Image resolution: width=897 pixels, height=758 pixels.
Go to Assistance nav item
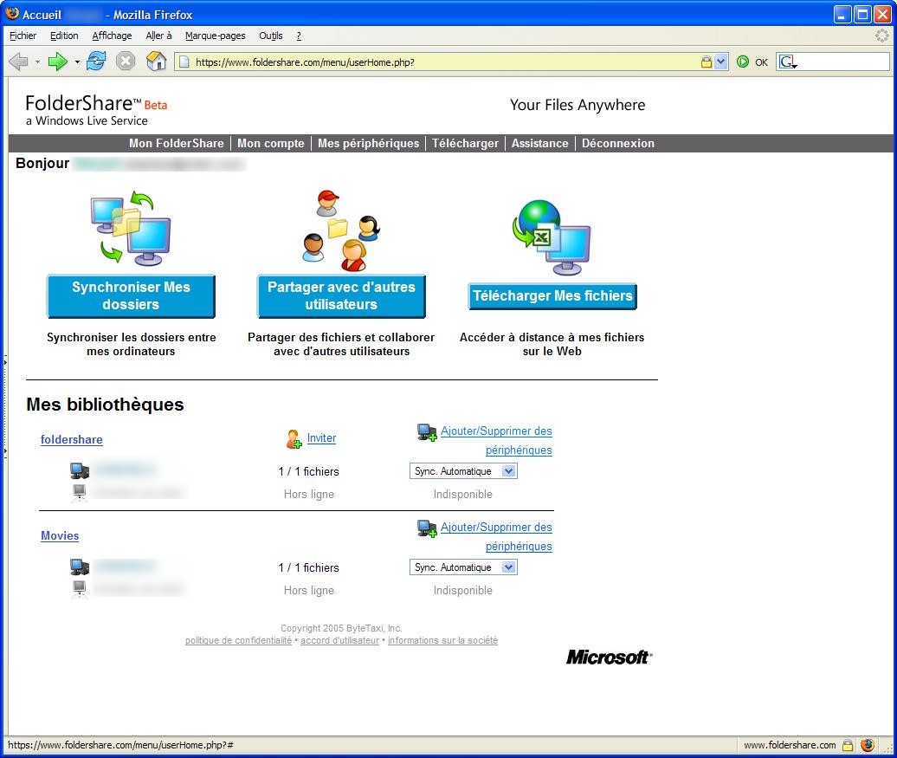tap(540, 143)
